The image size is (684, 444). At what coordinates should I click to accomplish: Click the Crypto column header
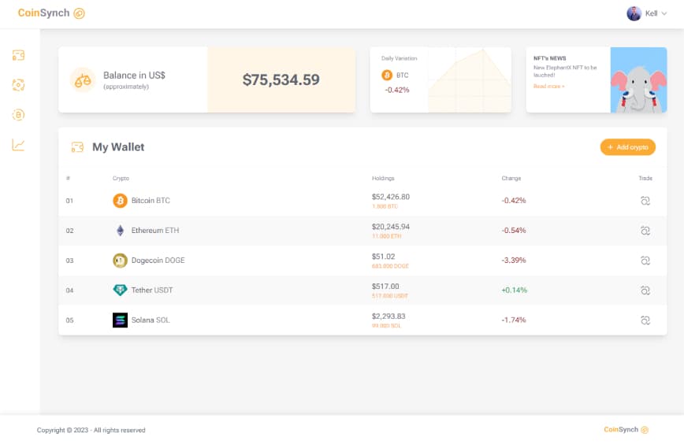coord(121,178)
